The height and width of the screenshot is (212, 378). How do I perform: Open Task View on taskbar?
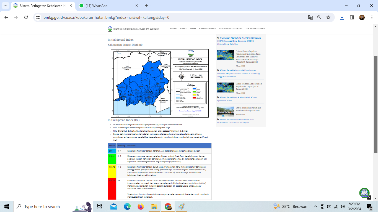point(100,206)
